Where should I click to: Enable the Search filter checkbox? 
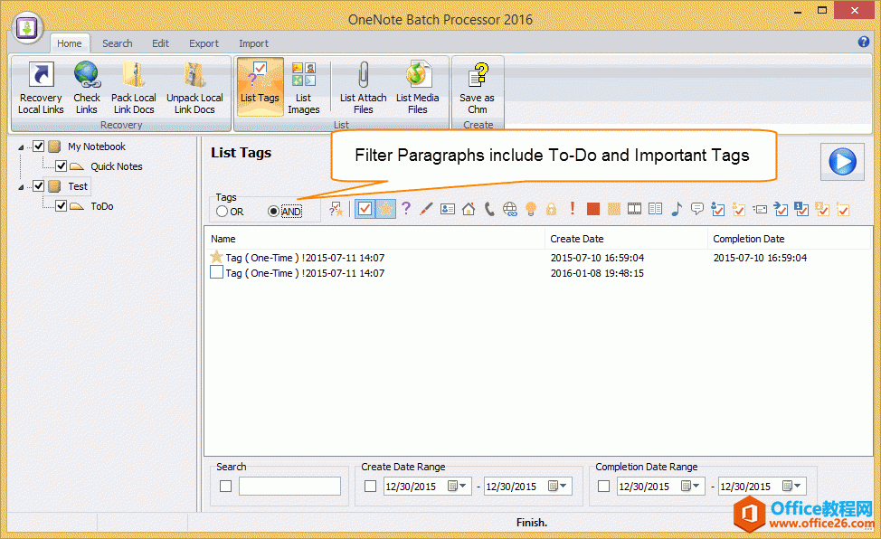tap(225, 487)
